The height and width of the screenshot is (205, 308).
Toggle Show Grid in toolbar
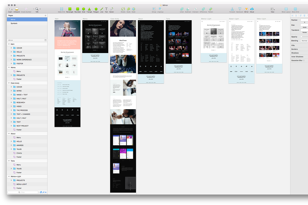[x=295, y=9]
